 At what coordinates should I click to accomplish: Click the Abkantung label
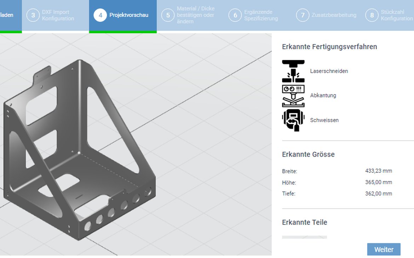click(x=323, y=96)
